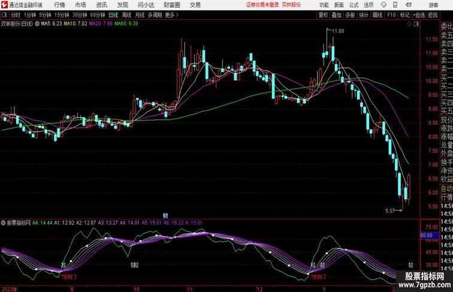Open the 行情 menu
The image size is (453, 292).
[59, 5]
